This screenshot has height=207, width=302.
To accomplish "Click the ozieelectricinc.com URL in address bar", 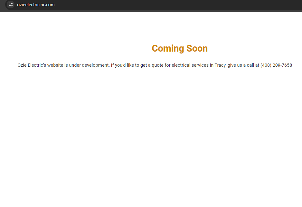I will (x=36, y=5).
